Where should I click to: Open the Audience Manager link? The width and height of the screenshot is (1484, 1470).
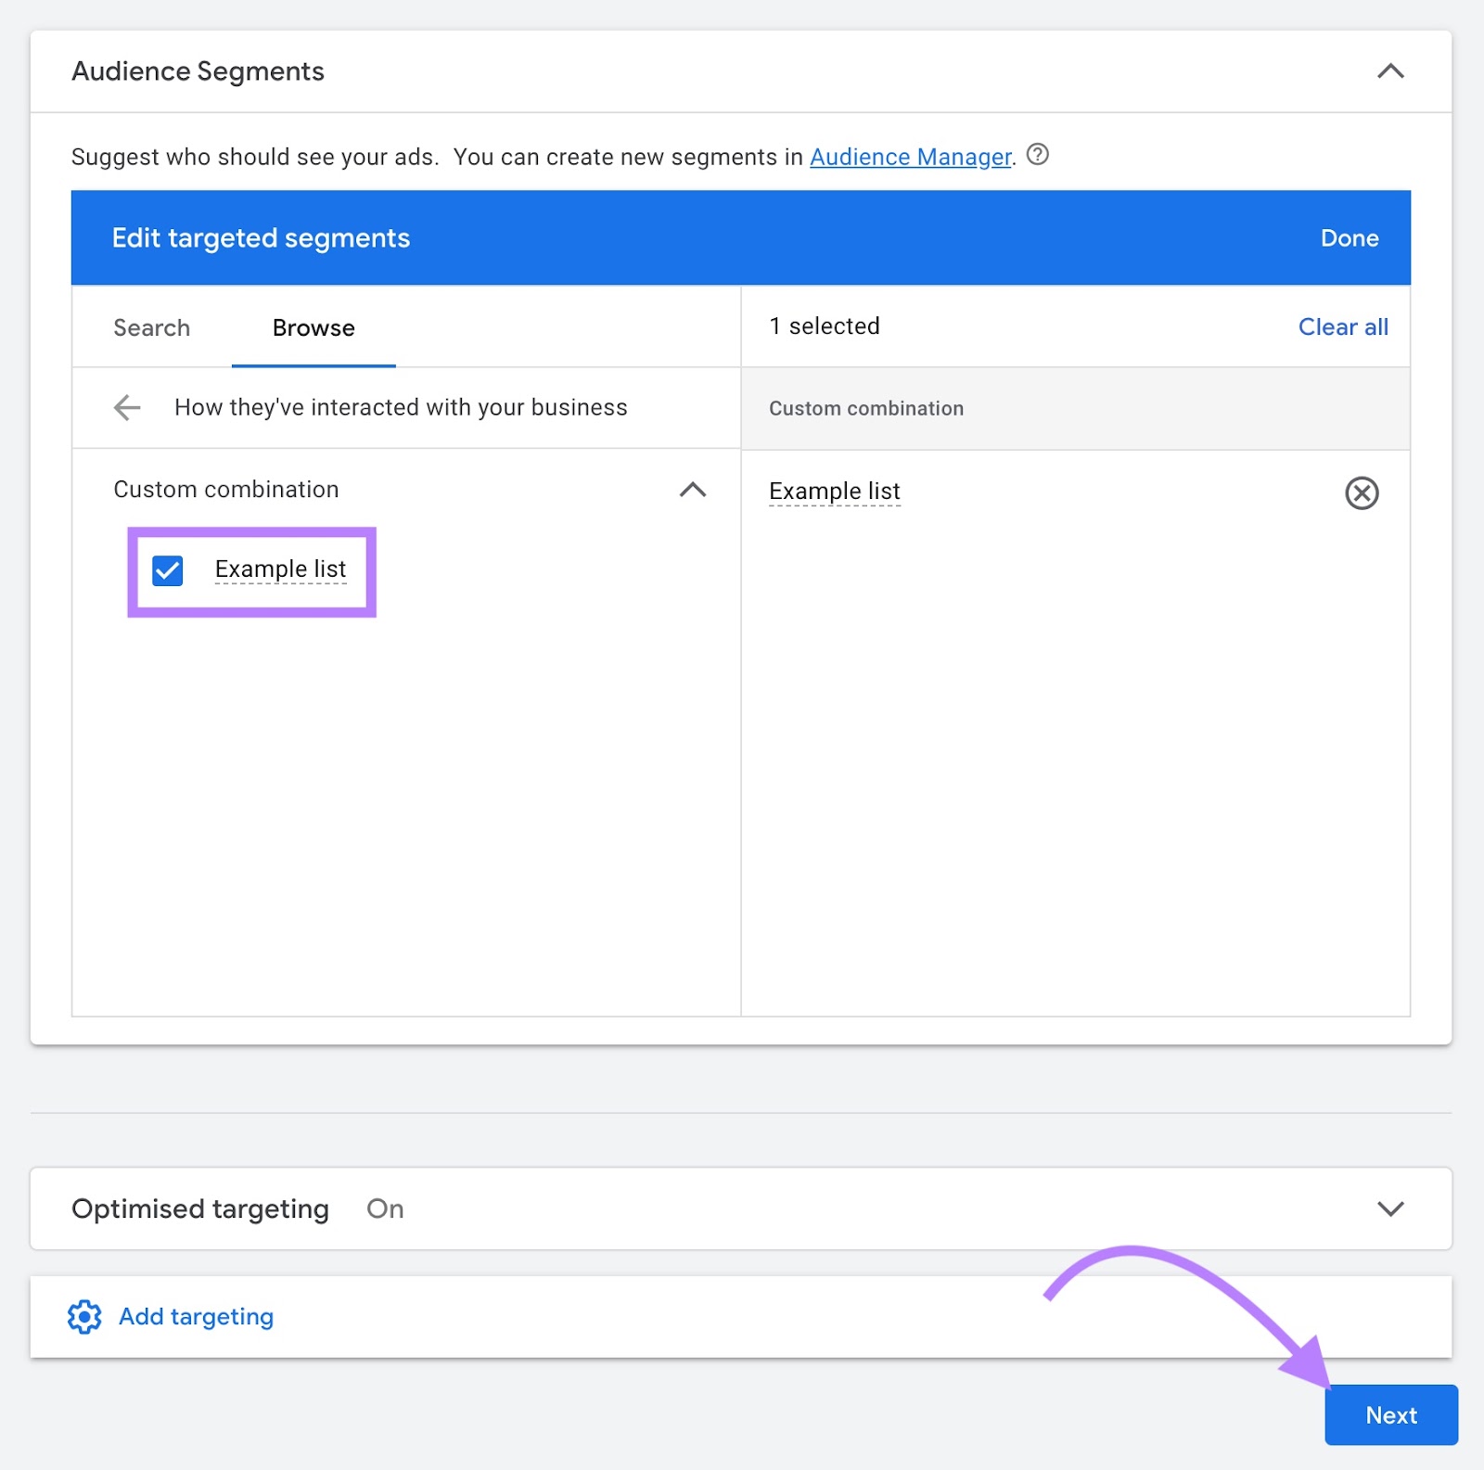910,157
